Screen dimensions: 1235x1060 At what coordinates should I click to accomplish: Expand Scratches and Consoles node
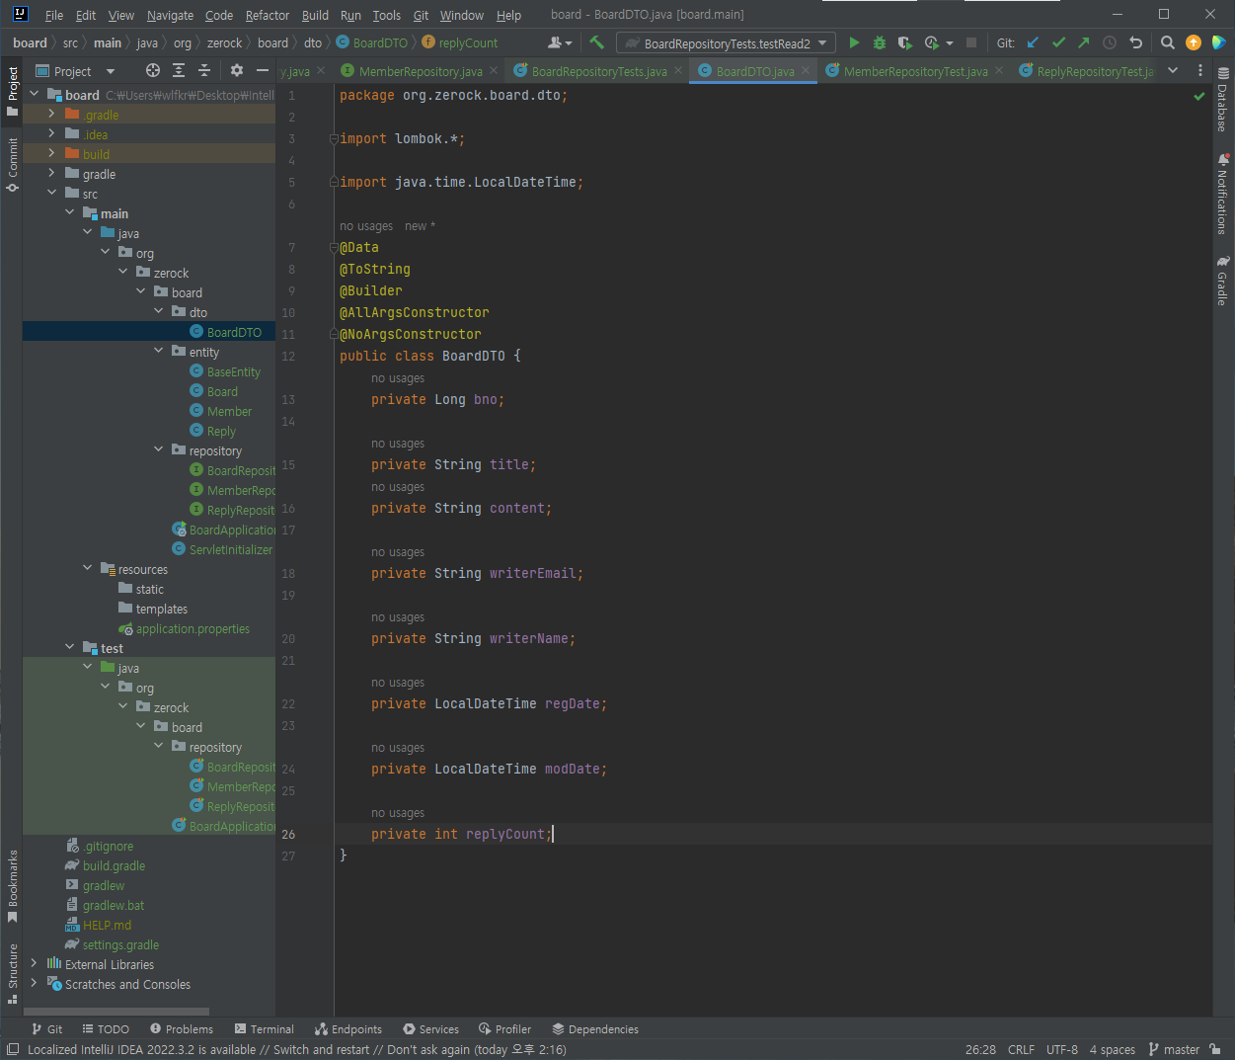click(34, 984)
